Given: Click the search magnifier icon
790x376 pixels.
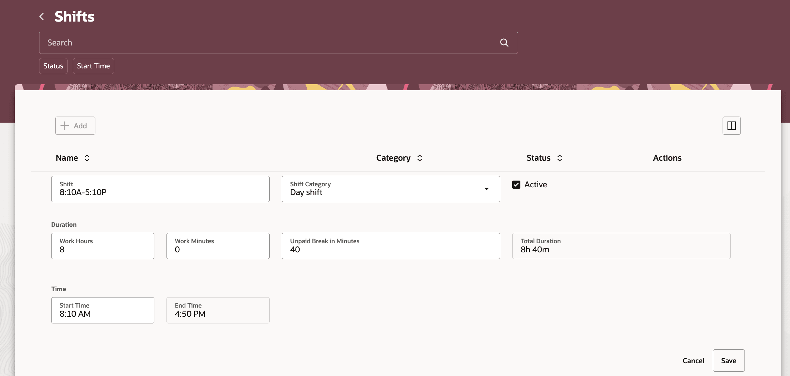Looking at the screenshot, I should click(504, 43).
